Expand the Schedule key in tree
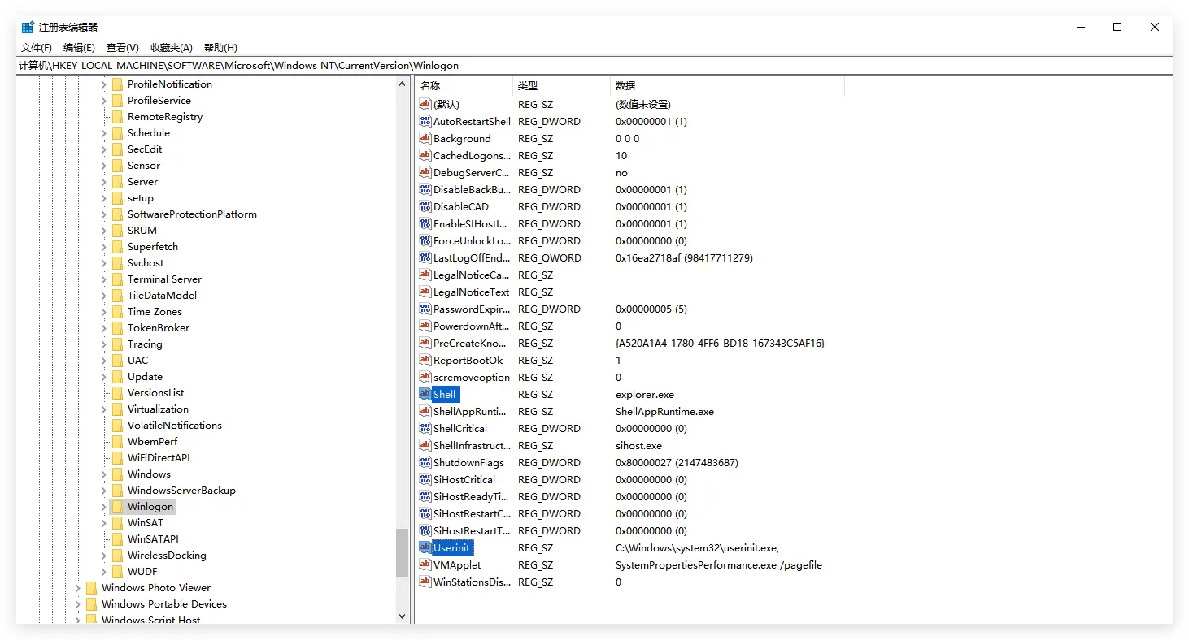The height and width of the screenshot is (640, 1189). tap(104, 133)
